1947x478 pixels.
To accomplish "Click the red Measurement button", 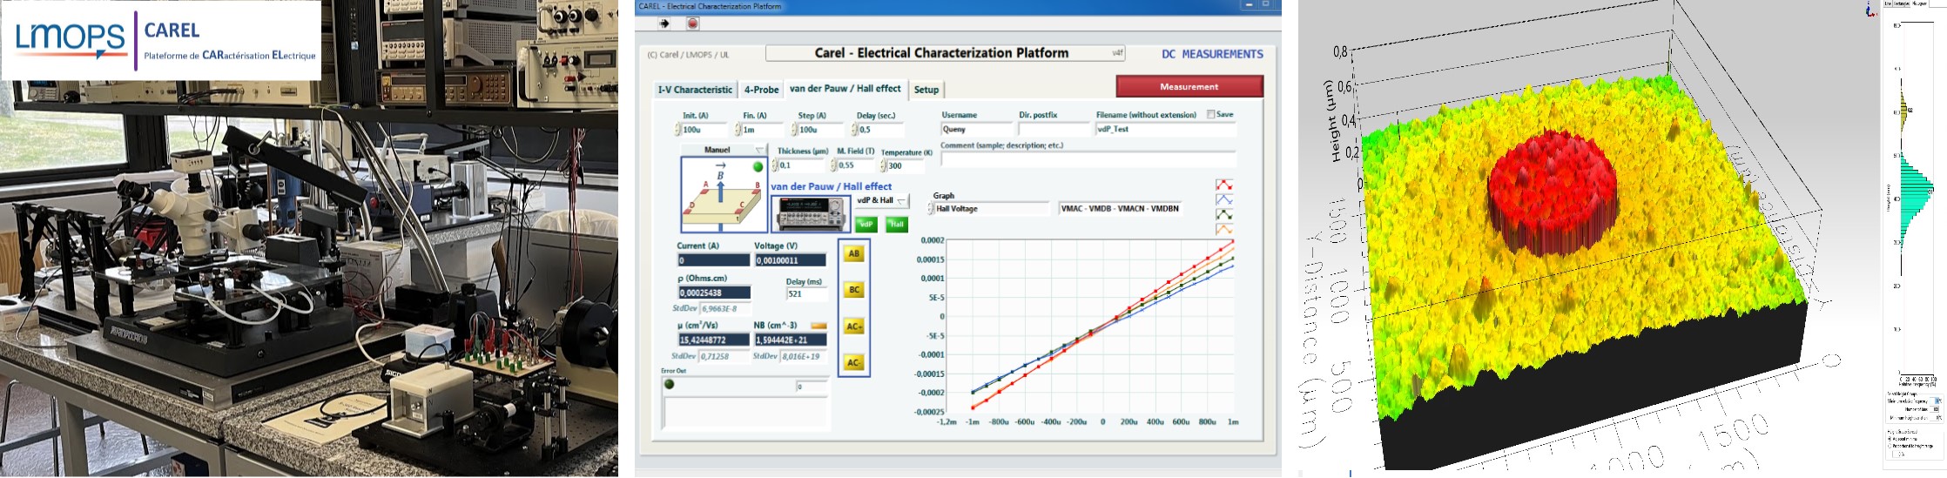I will 1189,86.
